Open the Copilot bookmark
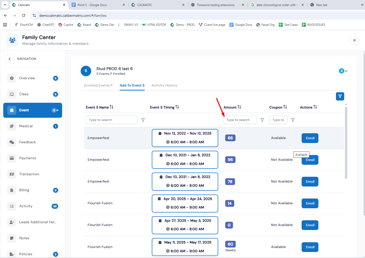This screenshot has height=258, width=365. point(66,25)
